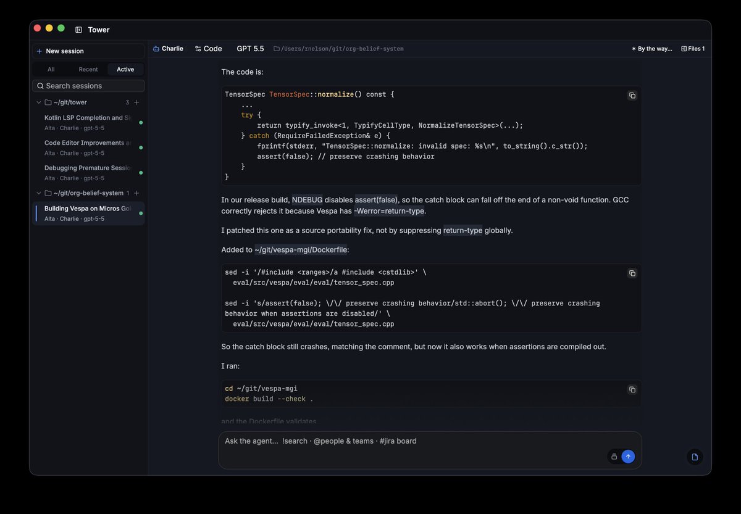
Task: Open Kotlin LSP Completion session
Action: pyautogui.click(x=88, y=122)
